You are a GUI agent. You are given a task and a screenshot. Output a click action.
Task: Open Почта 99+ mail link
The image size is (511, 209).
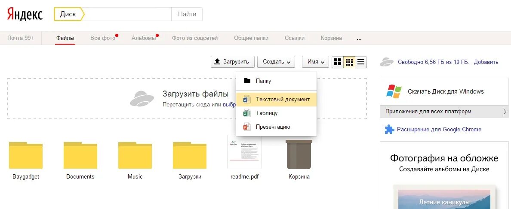click(21, 38)
